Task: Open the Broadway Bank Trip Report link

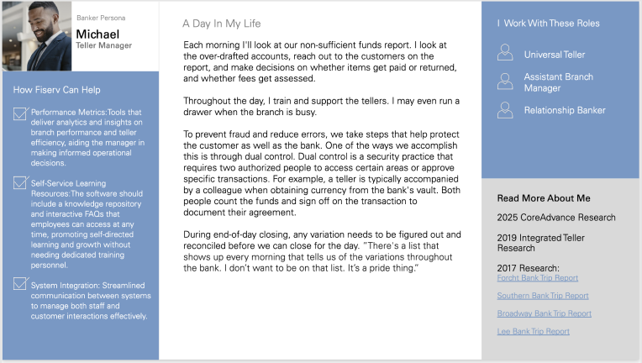Action: [x=545, y=313]
